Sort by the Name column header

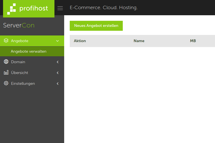click(x=139, y=41)
